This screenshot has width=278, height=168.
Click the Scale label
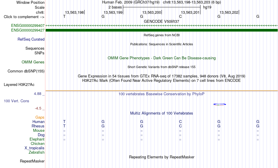click(40, 7)
